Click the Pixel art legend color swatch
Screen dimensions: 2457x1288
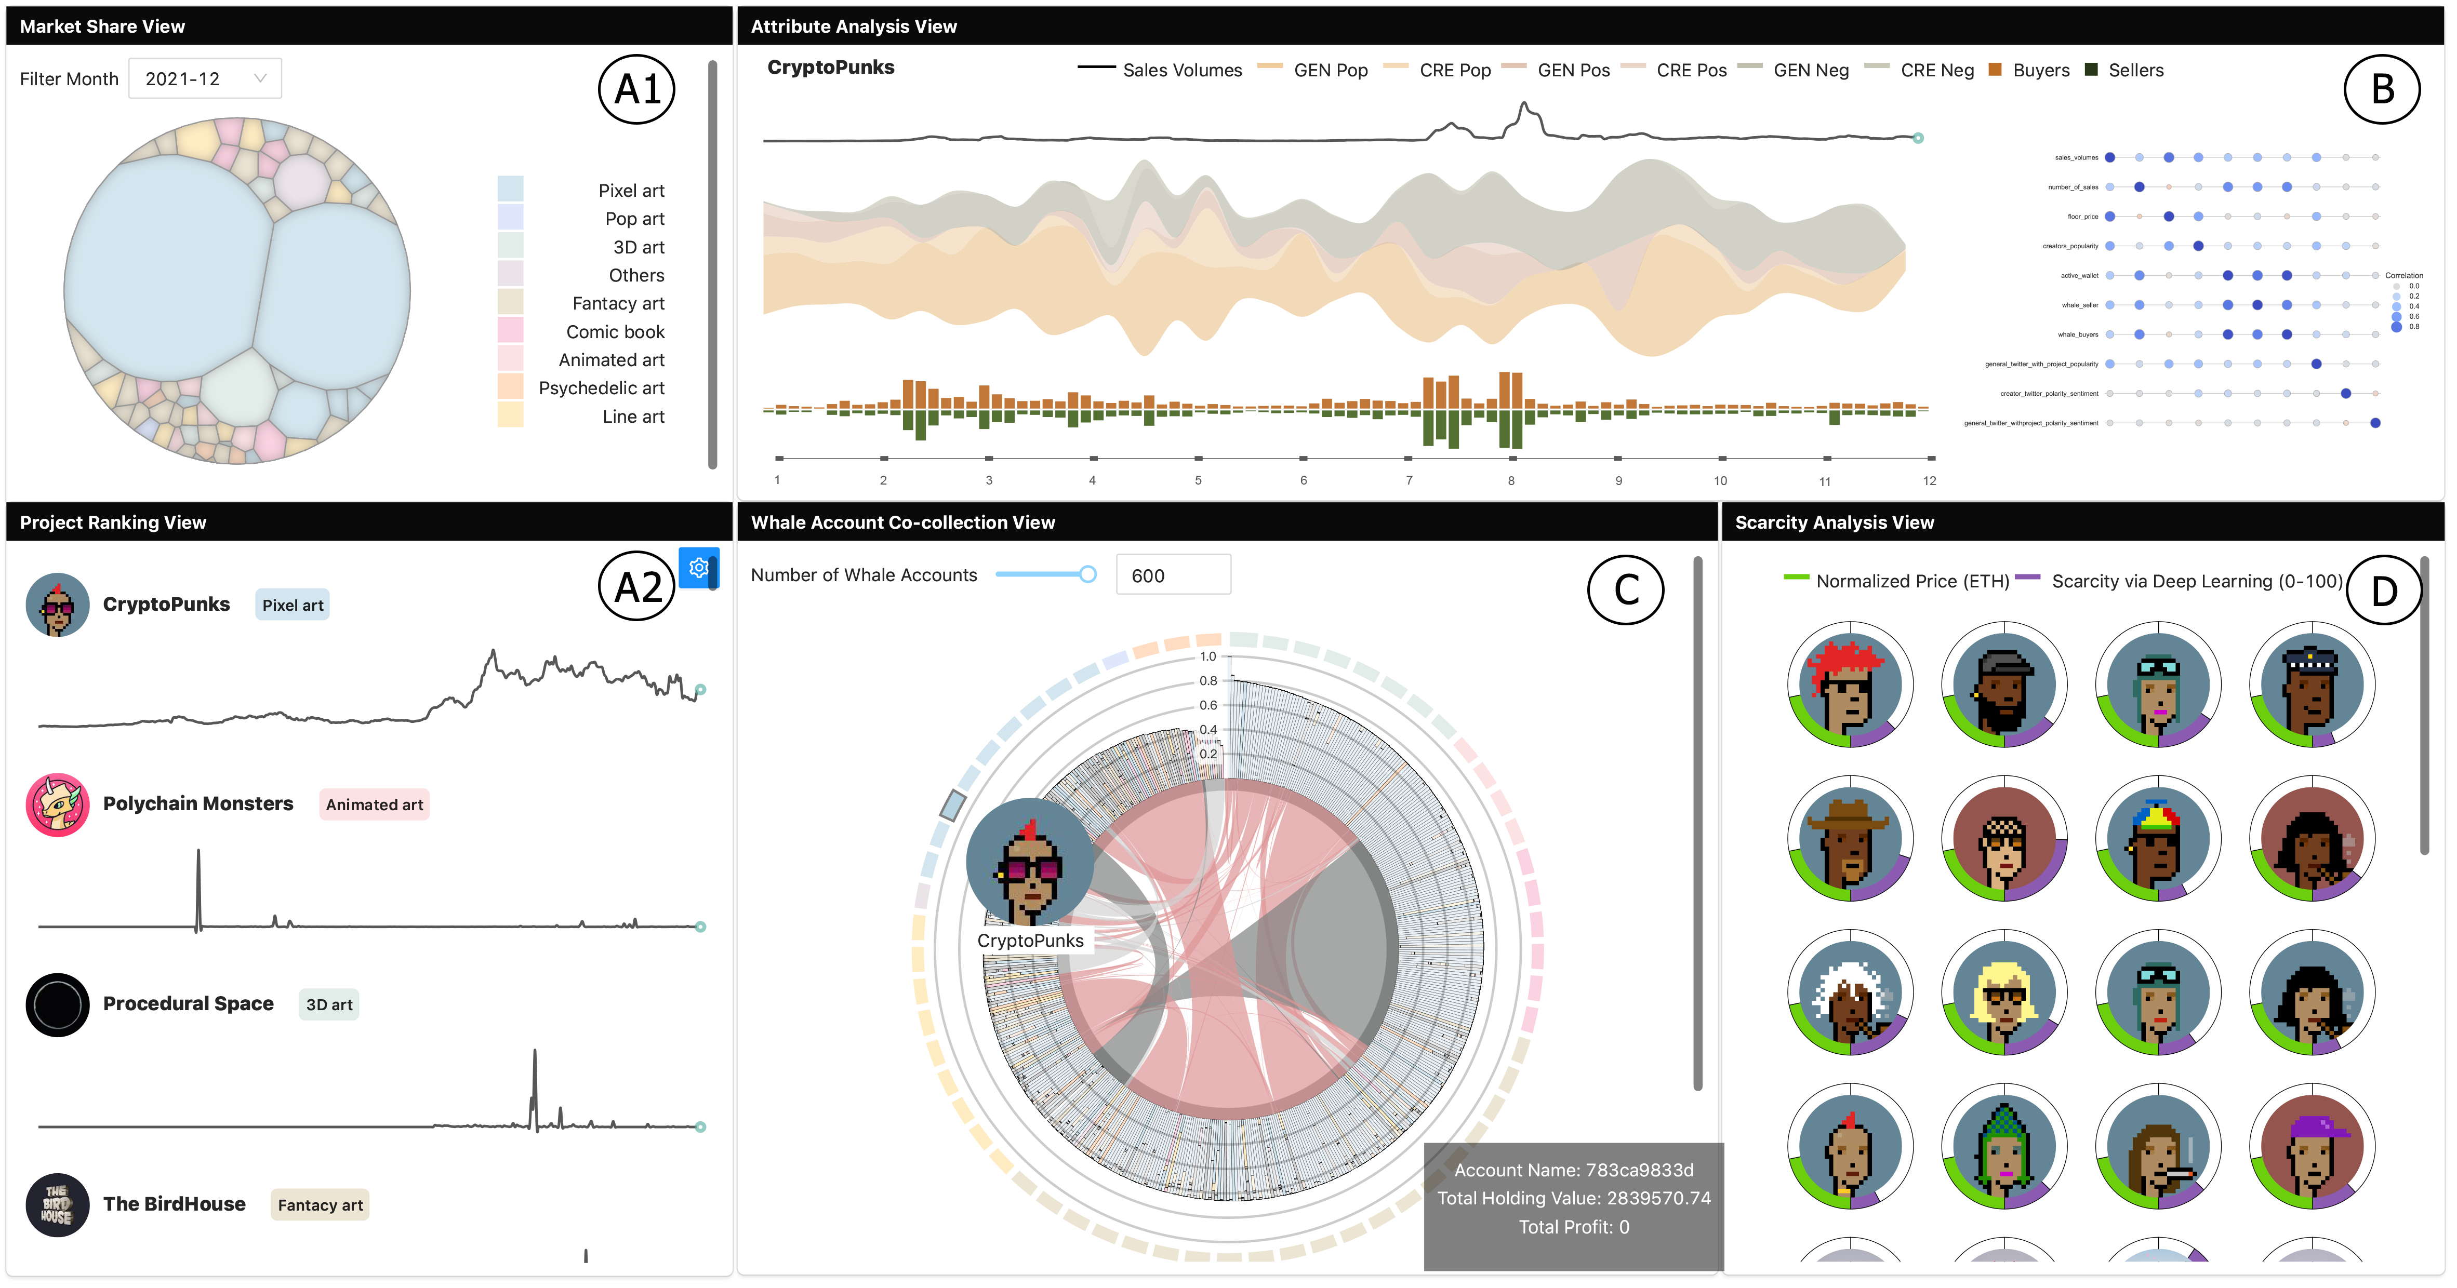click(510, 189)
